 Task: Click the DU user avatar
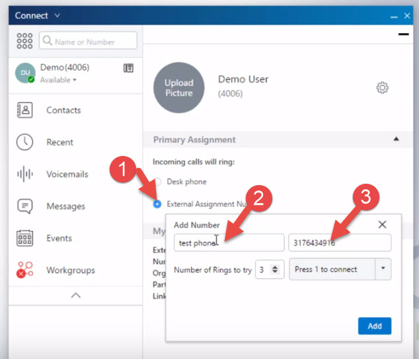tap(25, 73)
